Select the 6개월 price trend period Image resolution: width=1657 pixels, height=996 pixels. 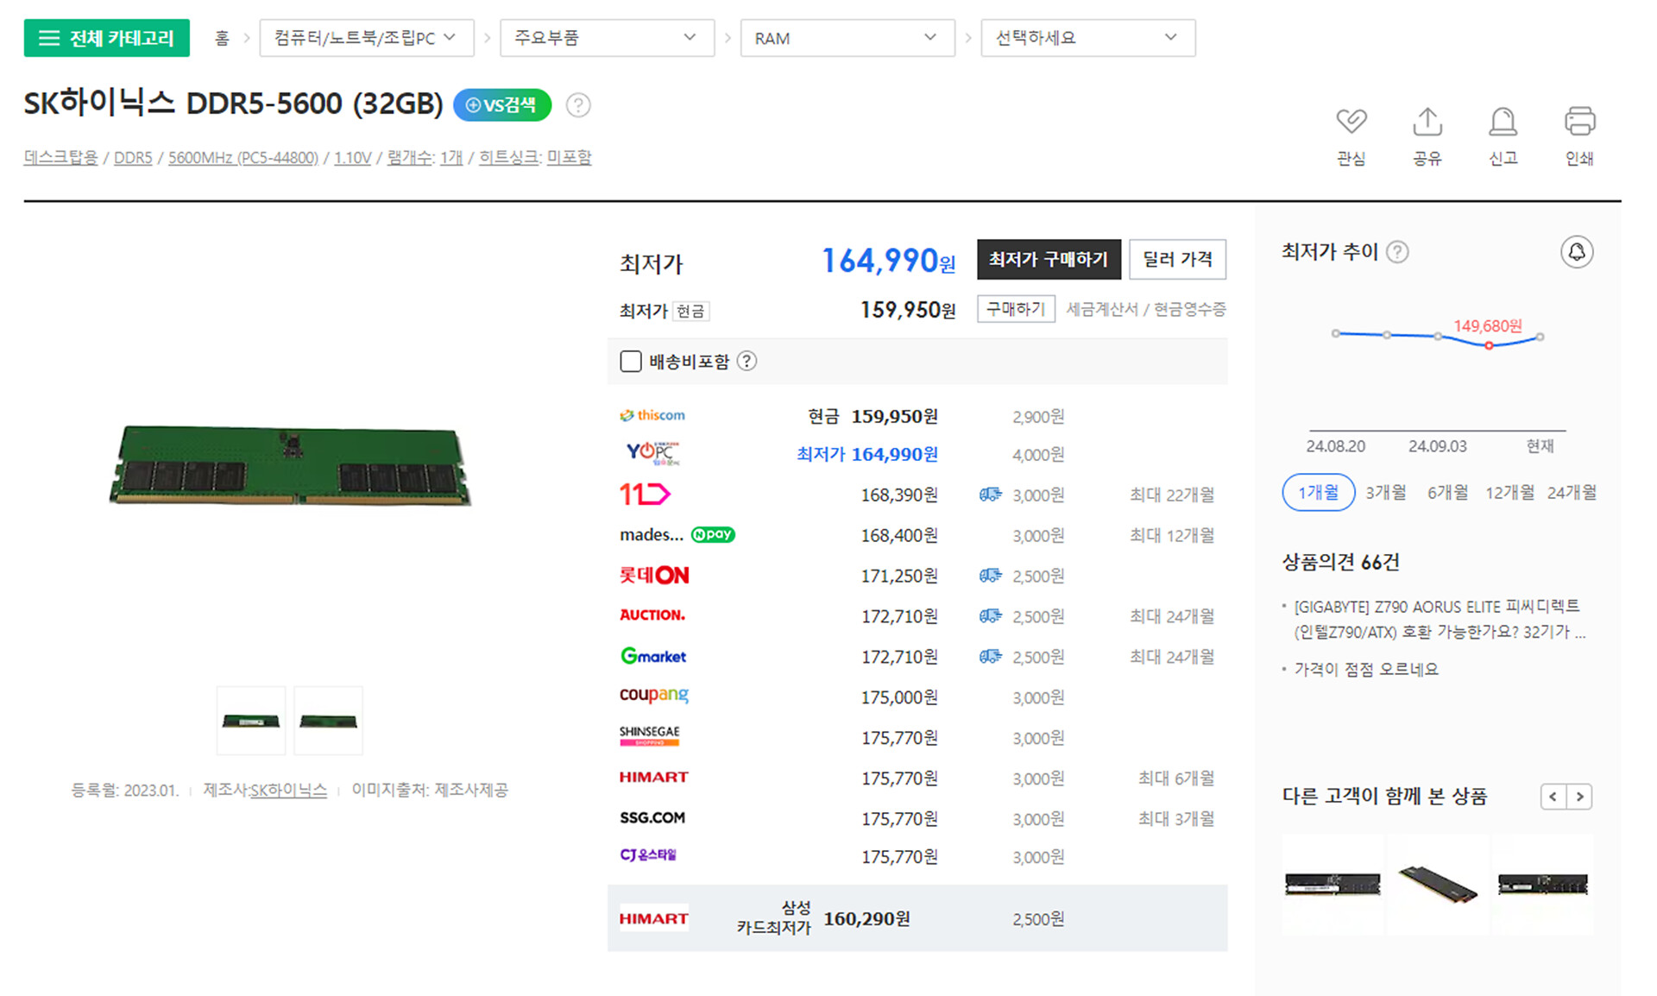tap(1446, 493)
